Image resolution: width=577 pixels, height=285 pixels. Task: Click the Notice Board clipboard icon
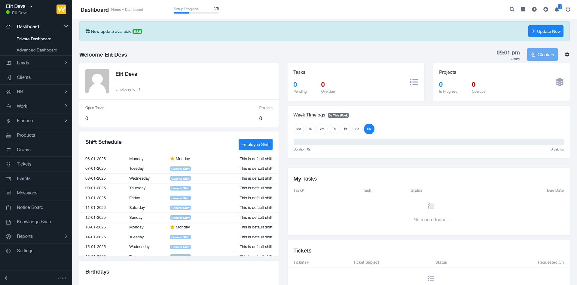pos(8,207)
